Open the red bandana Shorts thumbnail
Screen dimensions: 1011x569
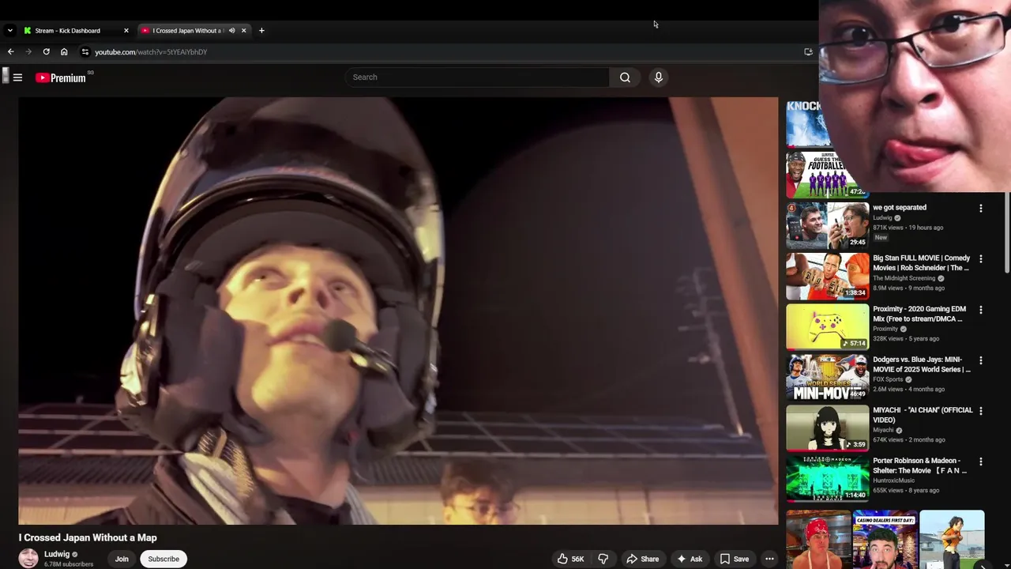click(x=818, y=540)
